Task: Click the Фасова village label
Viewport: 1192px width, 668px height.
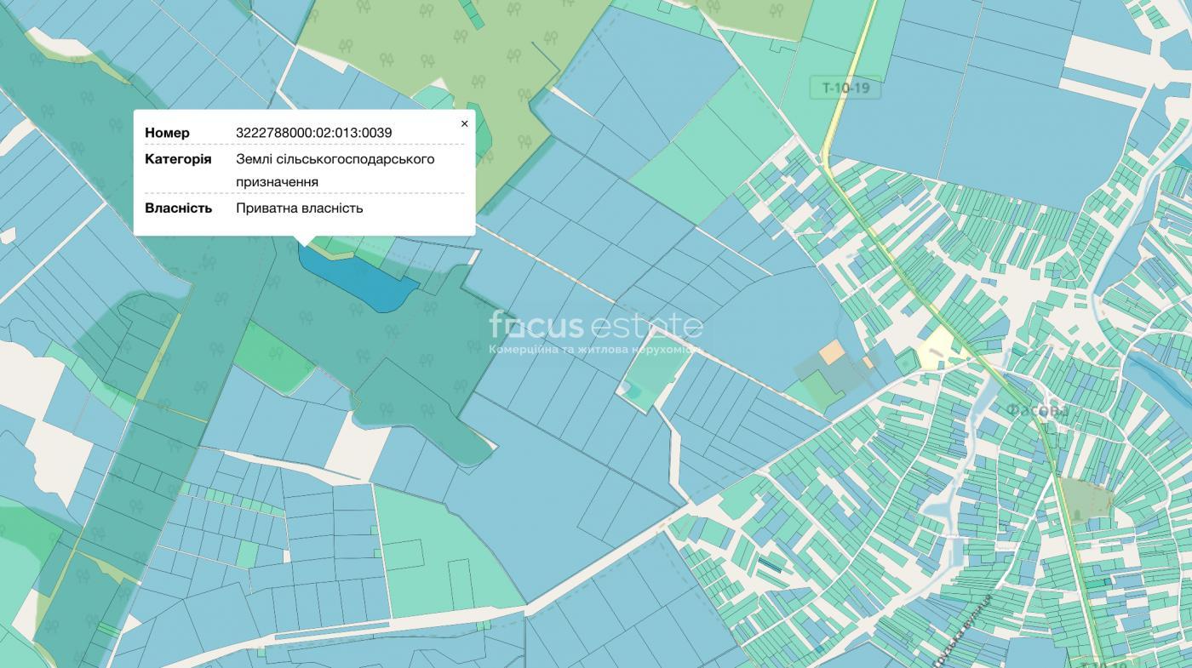Action: [x=1037, y=411]
